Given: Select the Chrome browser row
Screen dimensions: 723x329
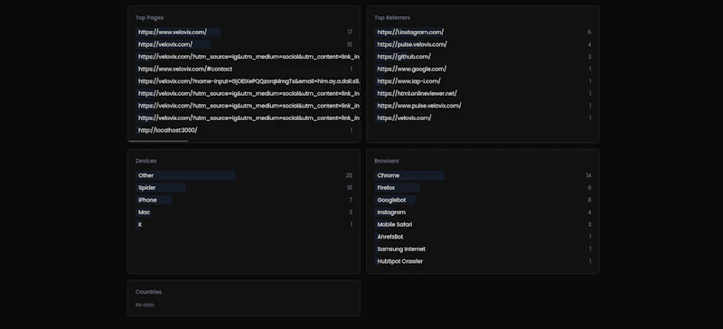Looking at the screenshot, I should (483, 176).
